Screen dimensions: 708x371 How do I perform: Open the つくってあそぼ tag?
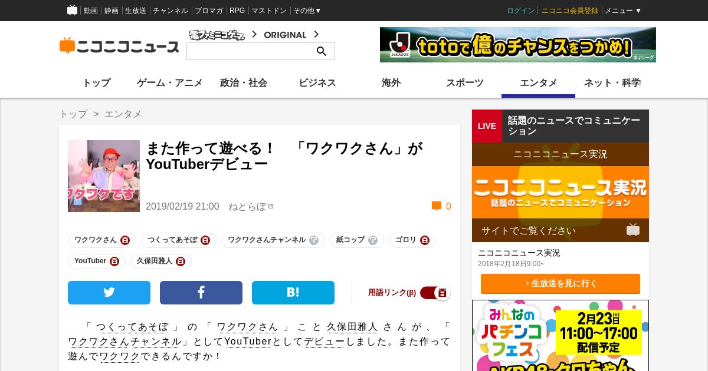[x=179, y=240]
